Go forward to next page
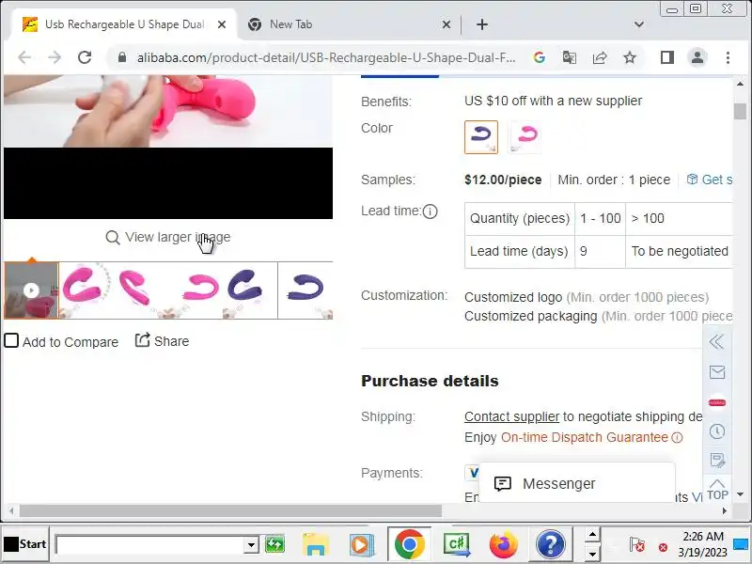Viewport: 752px width, 564px height. point(55,57)
